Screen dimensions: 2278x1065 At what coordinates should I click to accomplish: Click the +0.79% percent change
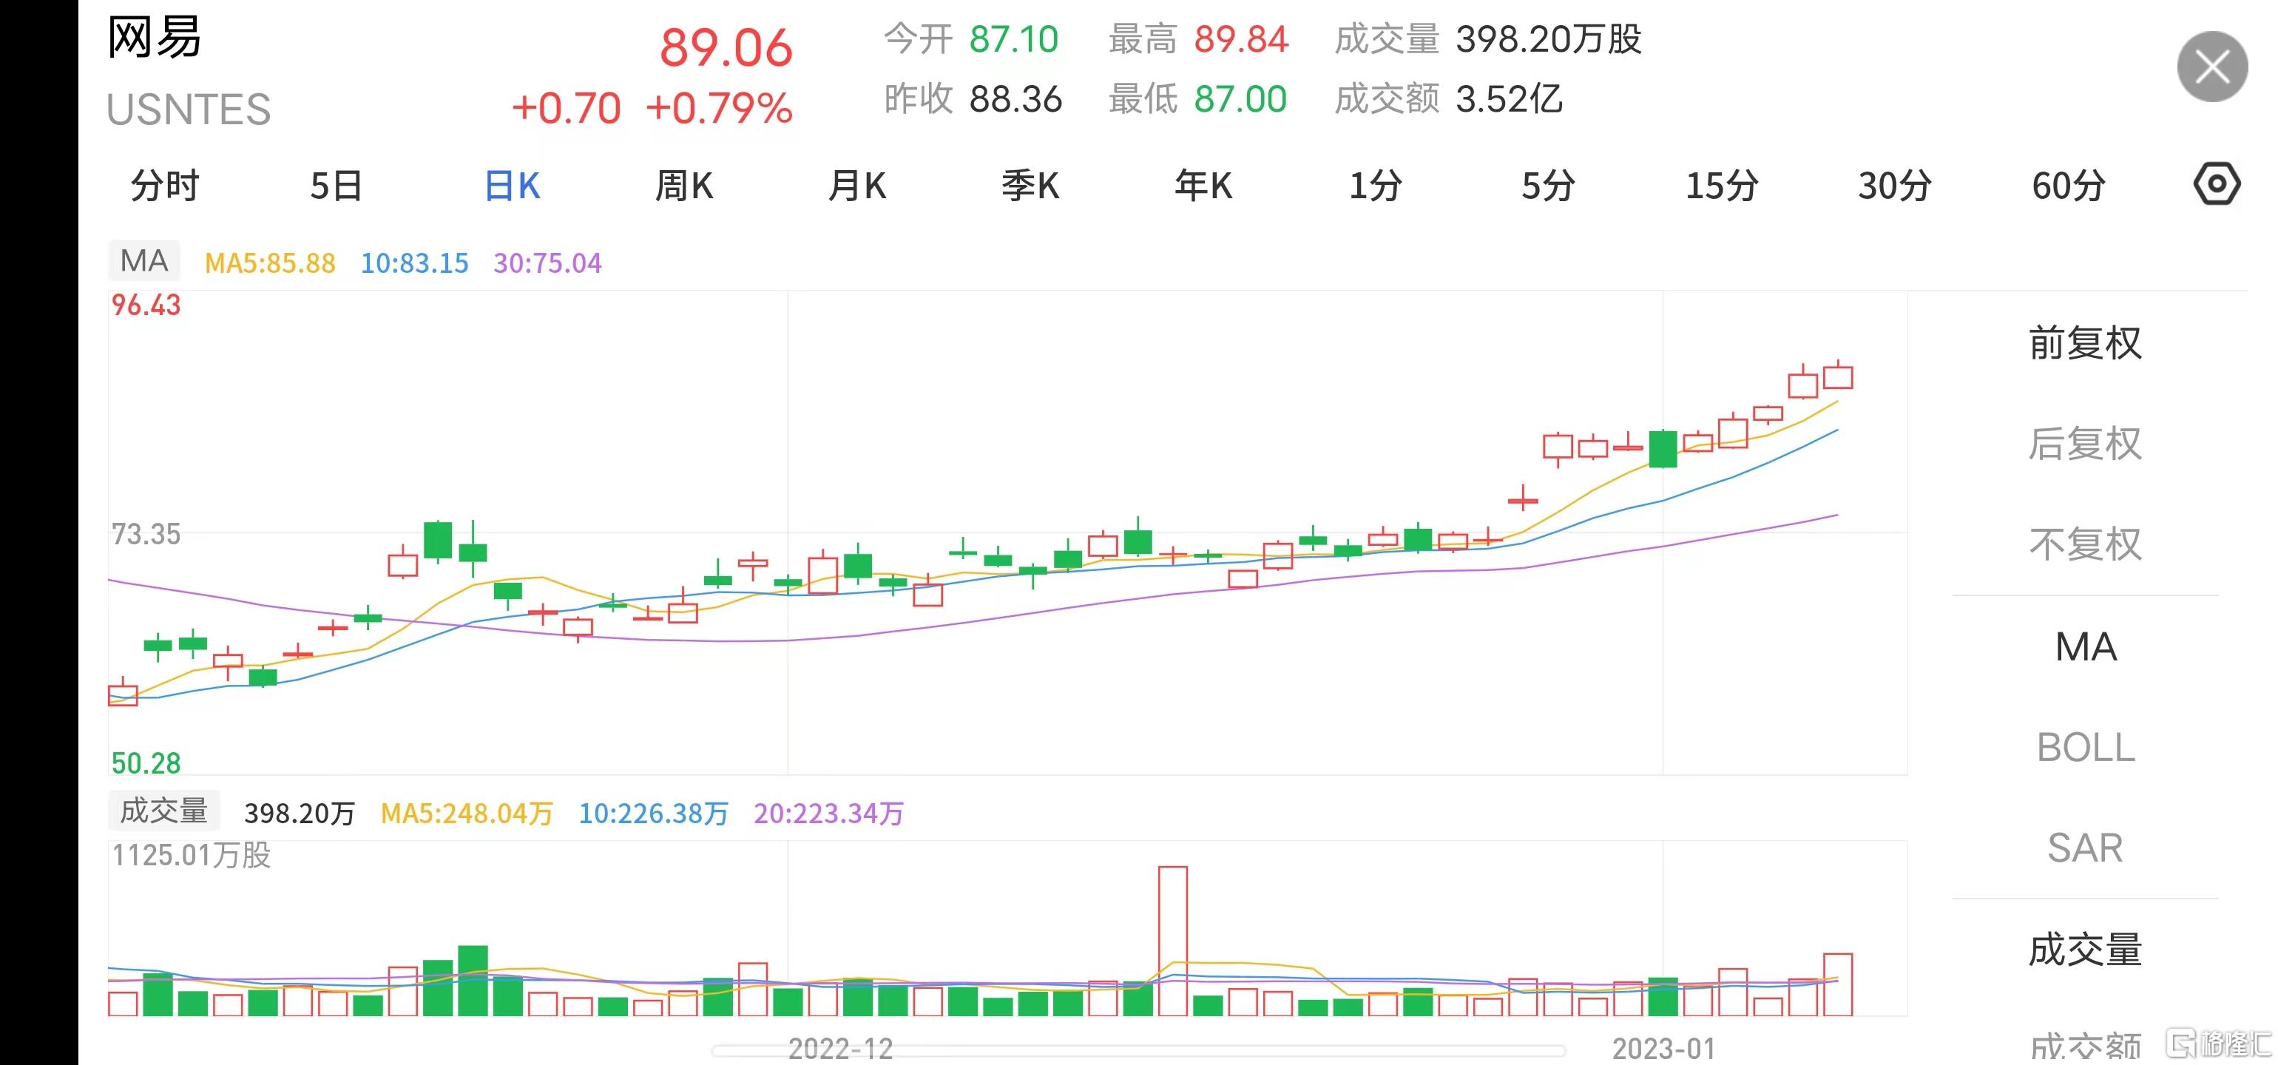tap(719, 109)
